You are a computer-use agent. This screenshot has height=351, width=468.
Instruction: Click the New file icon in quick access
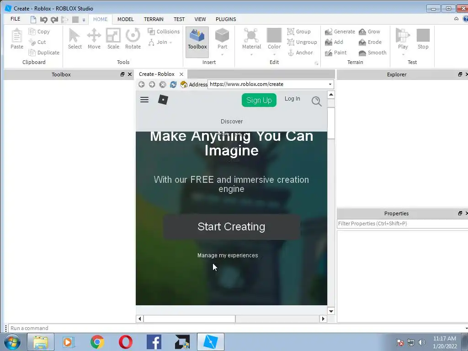(x=33, y=20)
